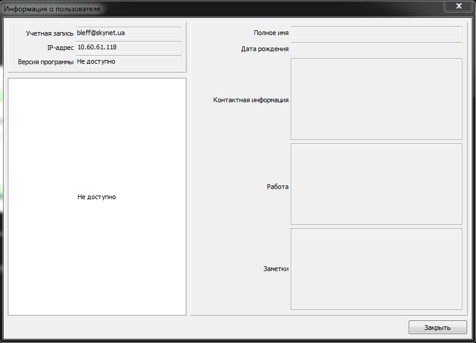Viewport: 476px width, 343px height.
Task: Click inside the Заметки text area
Action: [376, 269]
